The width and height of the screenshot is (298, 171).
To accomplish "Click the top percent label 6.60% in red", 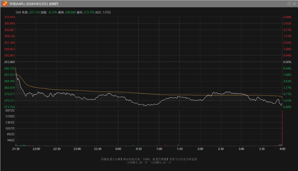I will (x=287, y=17).
